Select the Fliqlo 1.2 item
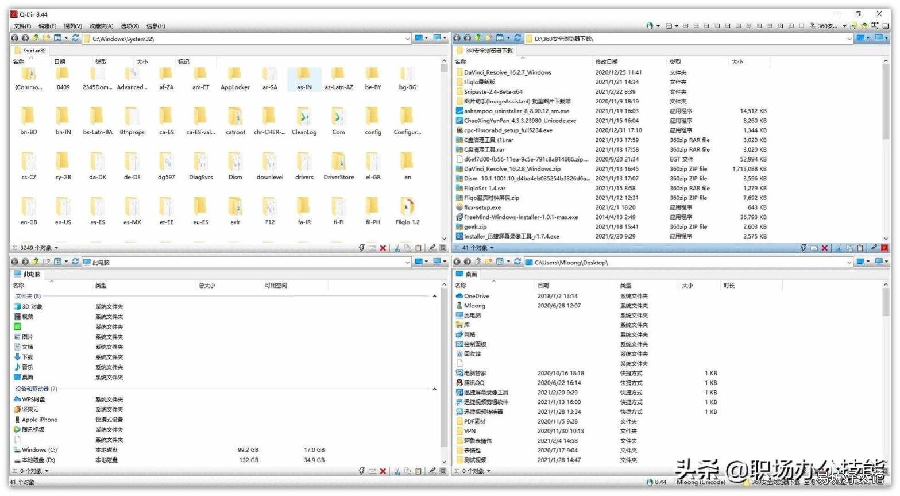This screenshot has width=900, height=496. coord(407,211)
